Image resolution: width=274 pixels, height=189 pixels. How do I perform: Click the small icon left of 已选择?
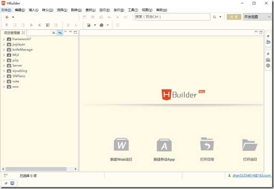click(x=6, y=176)
